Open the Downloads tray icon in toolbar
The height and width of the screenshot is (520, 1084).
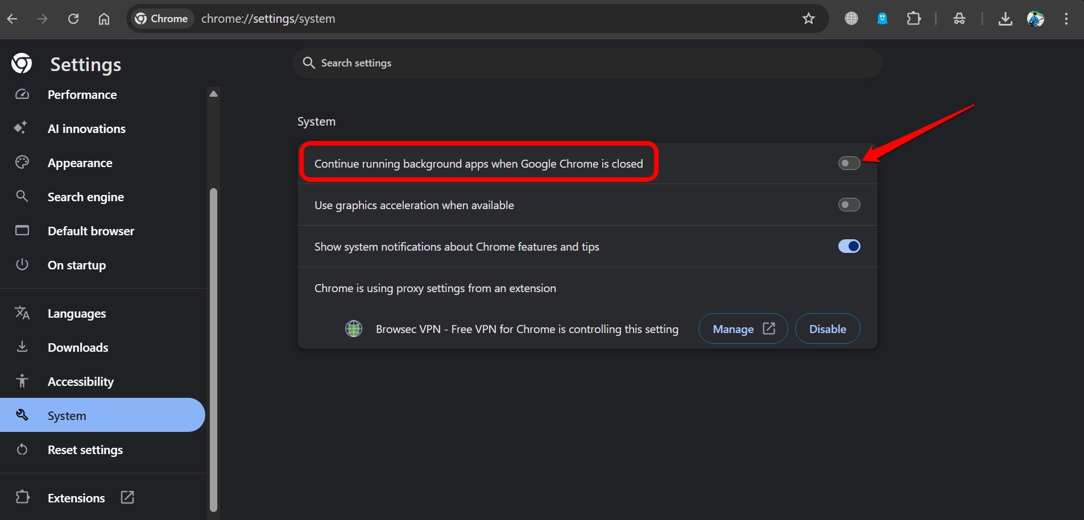click(1005, 19)
